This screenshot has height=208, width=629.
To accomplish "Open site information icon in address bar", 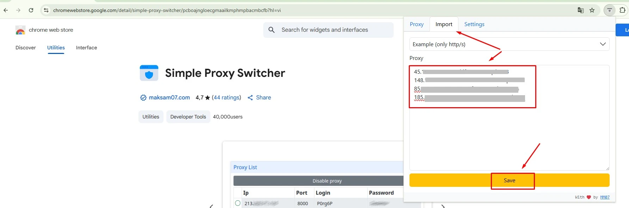I will point(46,10).
